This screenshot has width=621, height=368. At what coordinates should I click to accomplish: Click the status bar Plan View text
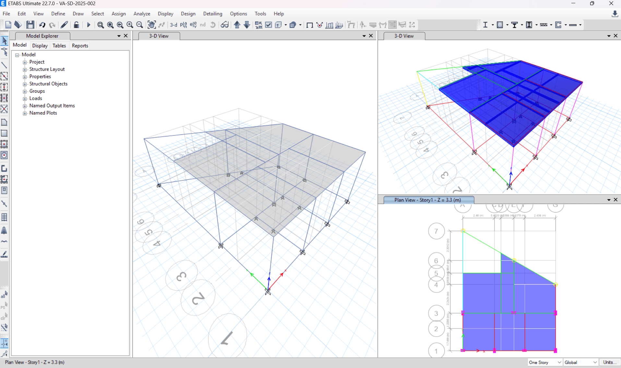[35, 362]
